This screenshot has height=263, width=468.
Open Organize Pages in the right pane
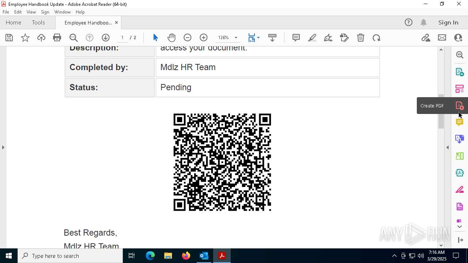tap(460, 89)
